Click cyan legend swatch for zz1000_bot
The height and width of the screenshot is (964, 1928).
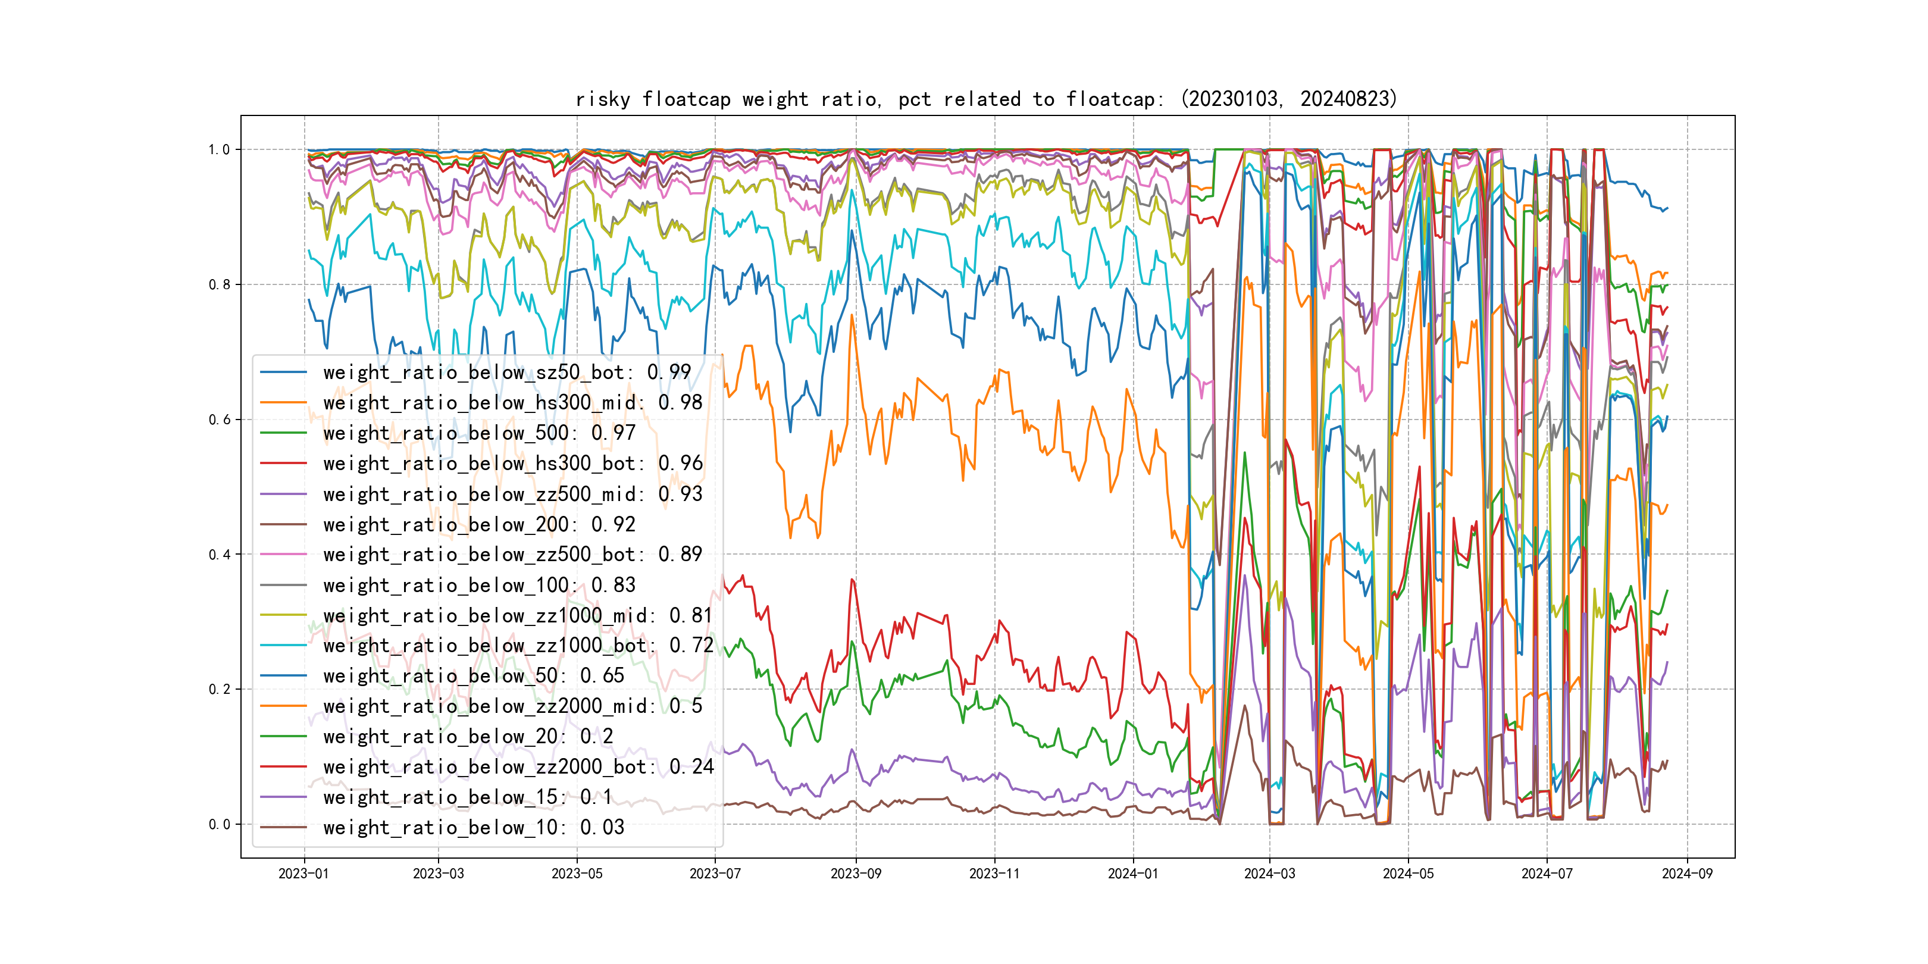[283, 645]
